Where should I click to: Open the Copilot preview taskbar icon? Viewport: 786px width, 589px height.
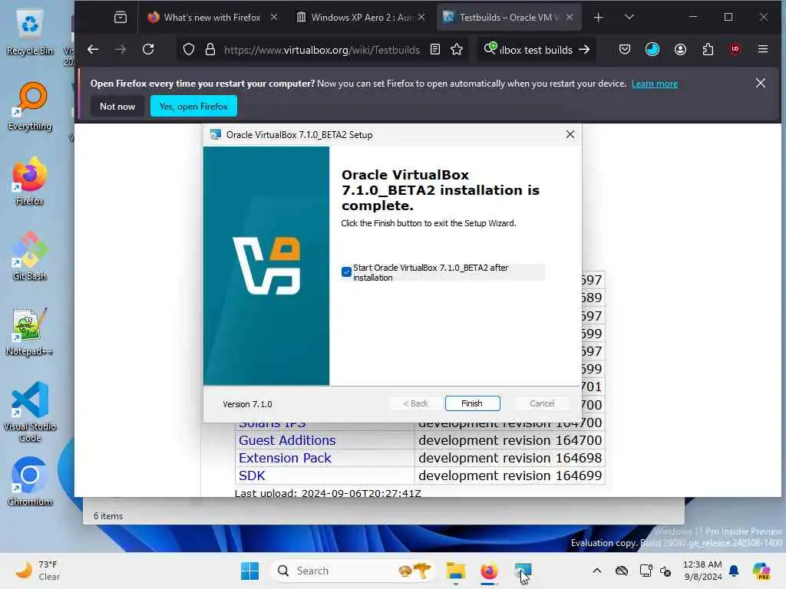click(x=761, y=571)
